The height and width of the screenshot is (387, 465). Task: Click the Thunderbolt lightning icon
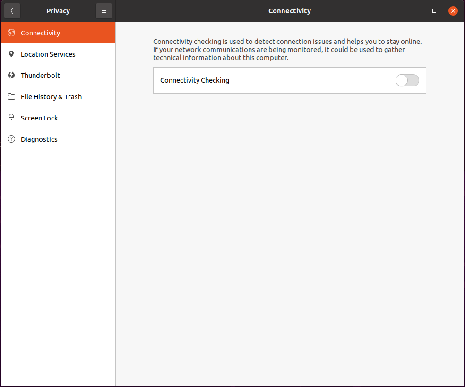click(11, 75)
